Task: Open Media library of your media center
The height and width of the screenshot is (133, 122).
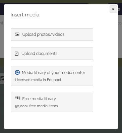Action: [x=52, y=76]
